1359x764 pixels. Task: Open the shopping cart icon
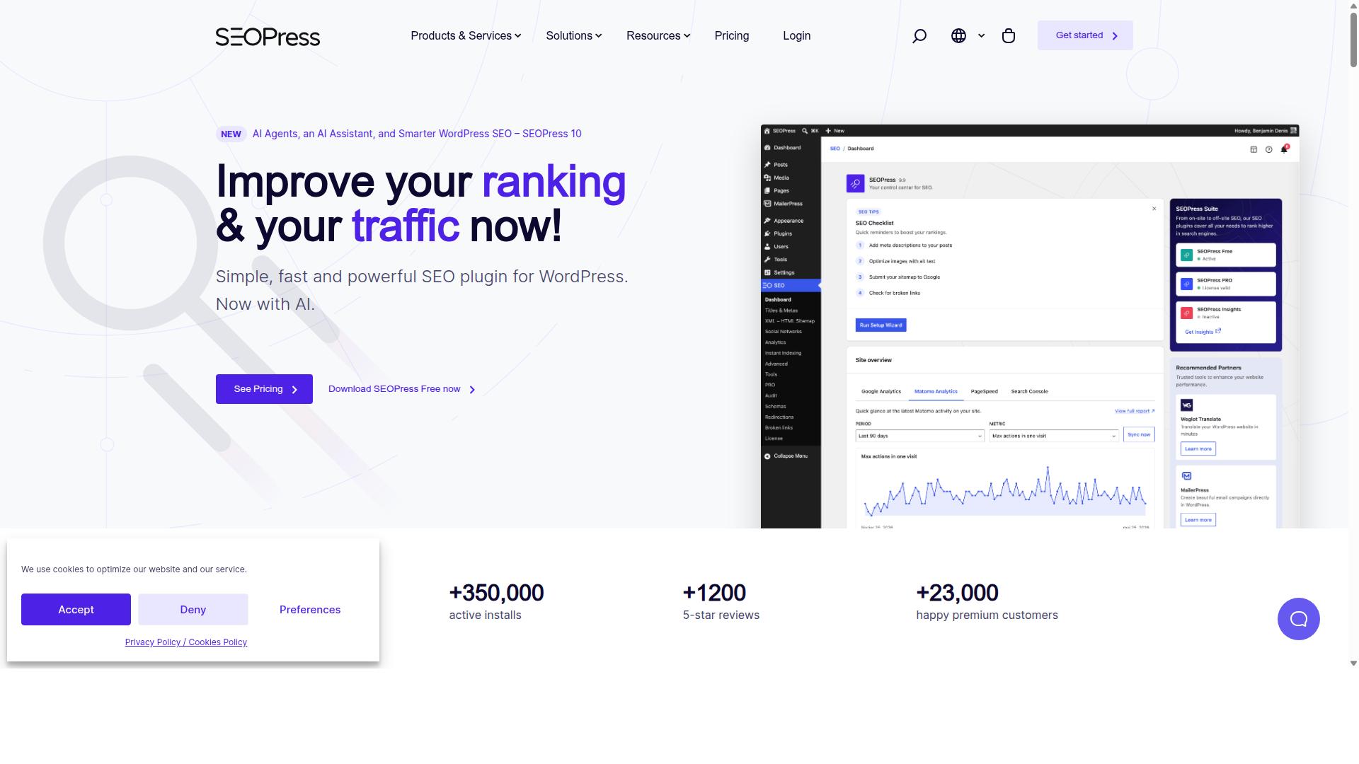(1009, 35)
